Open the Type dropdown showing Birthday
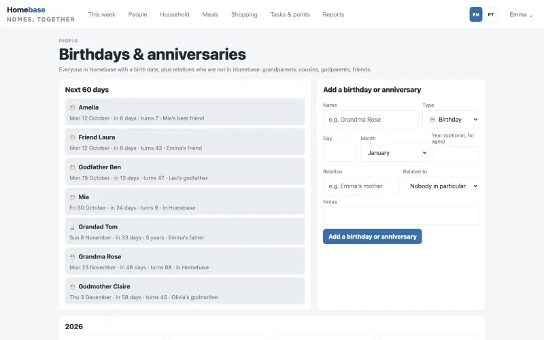Screen dimensions: 544x340 451,120
